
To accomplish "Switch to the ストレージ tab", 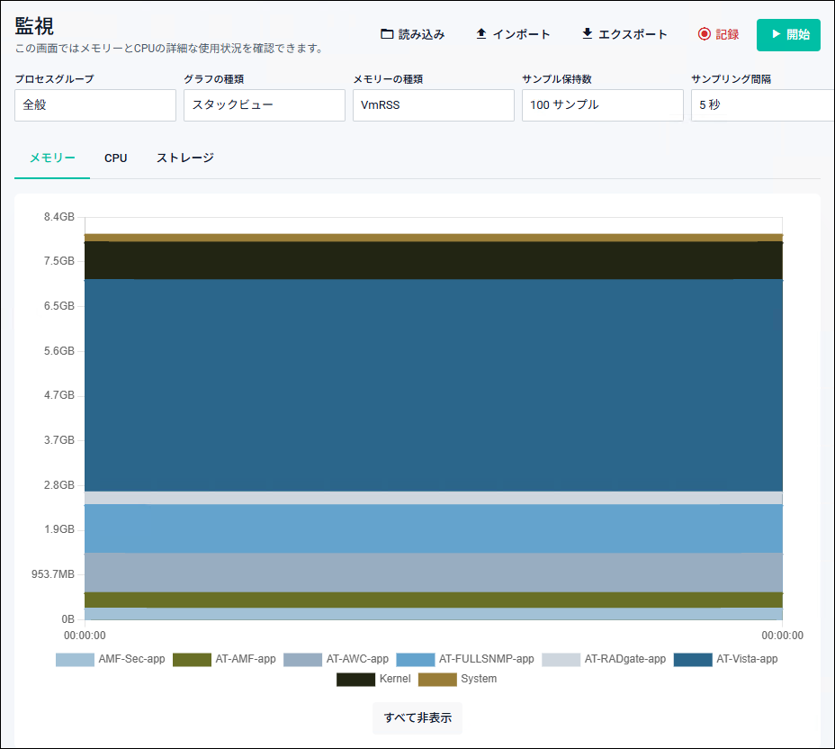I will pyautogui.click(x=185, y=158).
